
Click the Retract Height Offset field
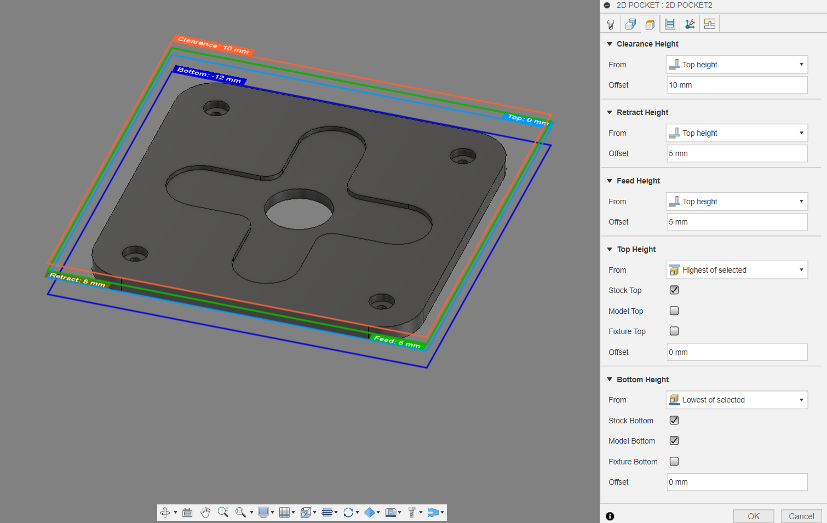click(x=737, y=153)
